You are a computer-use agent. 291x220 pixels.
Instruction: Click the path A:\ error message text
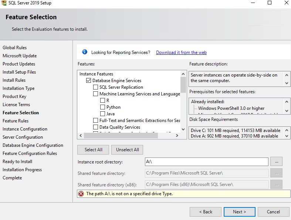[129, 194]
